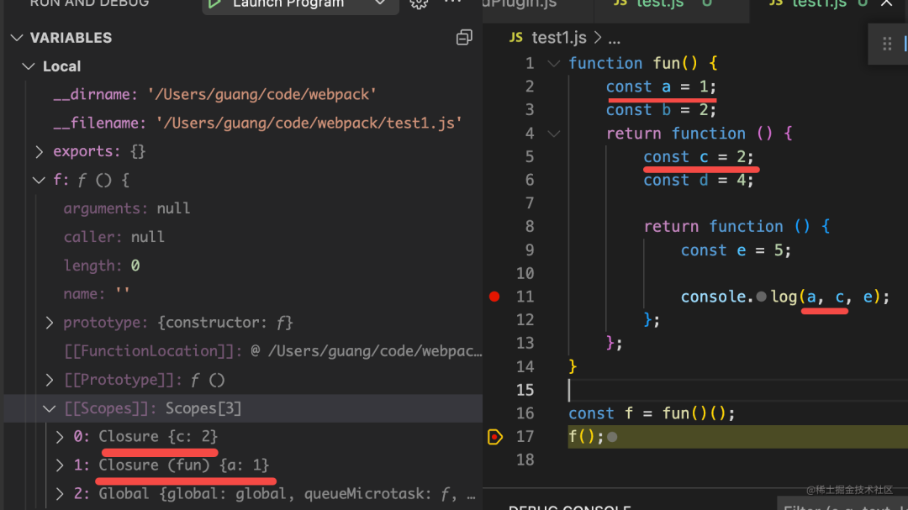Collapse the f: ƒ () variable
This screenshot has height=510, width=908.
click(x=39, y=180)
